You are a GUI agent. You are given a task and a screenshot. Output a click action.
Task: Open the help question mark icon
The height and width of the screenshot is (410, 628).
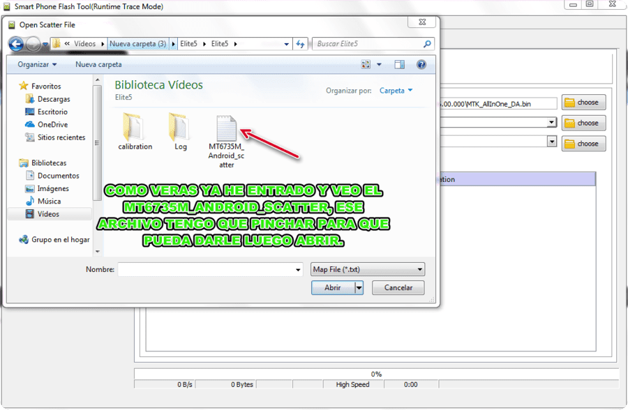[421, 64]
